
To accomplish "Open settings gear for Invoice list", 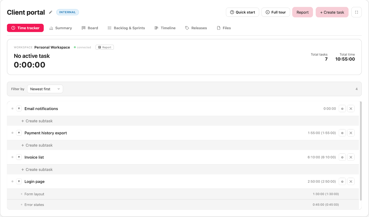I will click(x=342, y=157).
